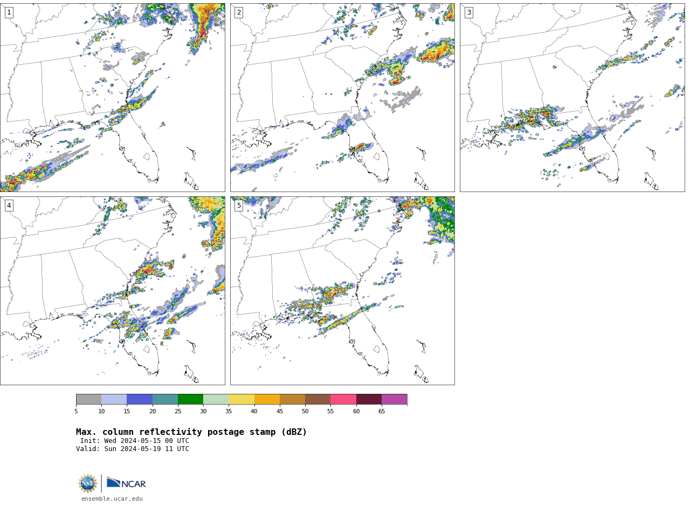690x505 pixels.
Task: Click the Max. column reflectivity title text
Action: (191, 432)
